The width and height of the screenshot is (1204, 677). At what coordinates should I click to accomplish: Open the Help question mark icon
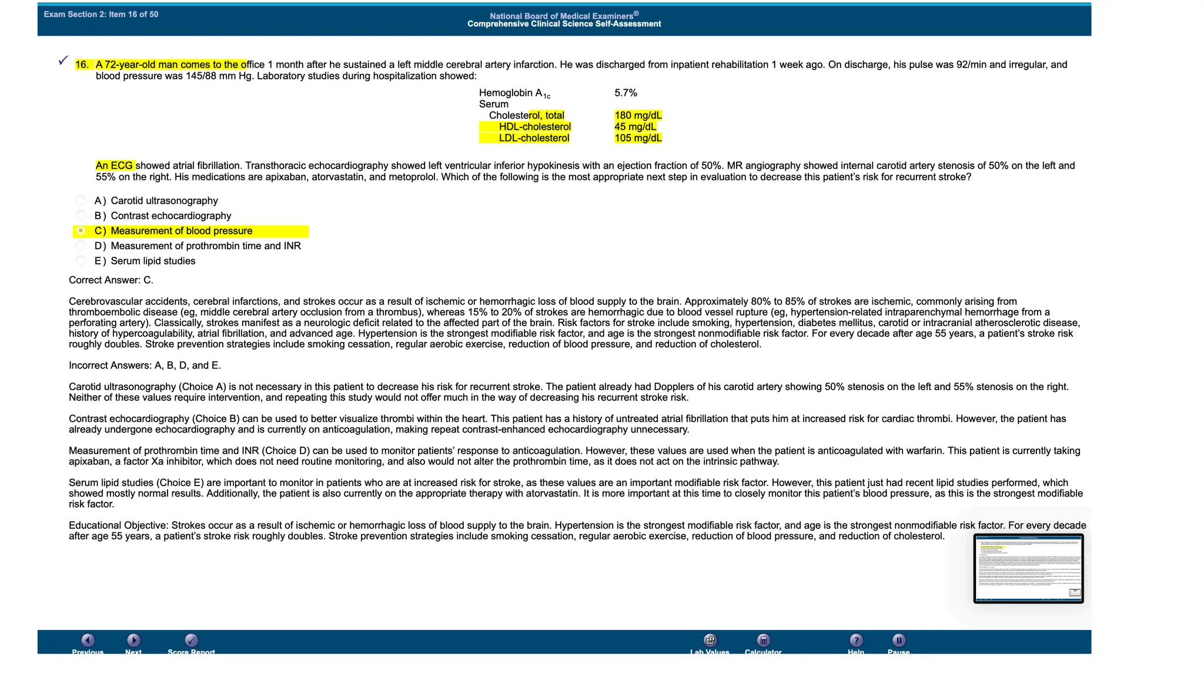pos(856,640)
